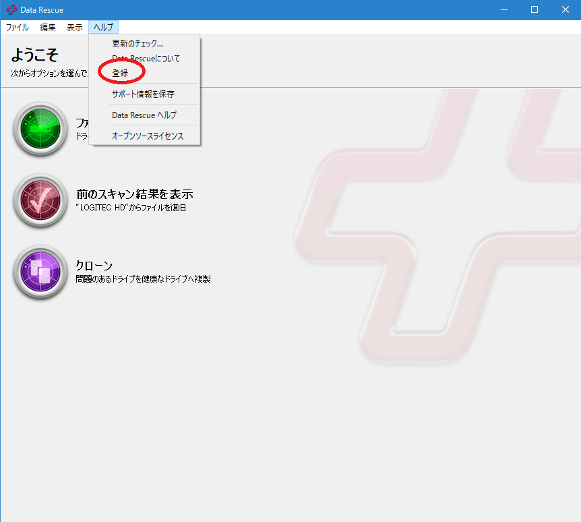Click the green radar scan icon
The width and height of the screenshot is (581, 522).
tap(40, 128)
